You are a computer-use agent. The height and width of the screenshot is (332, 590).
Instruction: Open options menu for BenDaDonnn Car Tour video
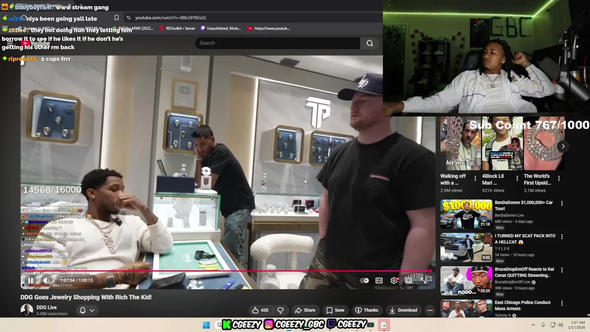[x=562, y=203]
